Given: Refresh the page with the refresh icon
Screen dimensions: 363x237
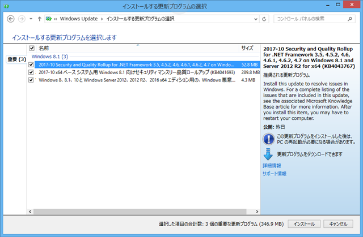Looking at the screenshot, I should [264, 19].
